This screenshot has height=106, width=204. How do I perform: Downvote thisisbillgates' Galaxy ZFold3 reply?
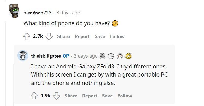(57, 96)
